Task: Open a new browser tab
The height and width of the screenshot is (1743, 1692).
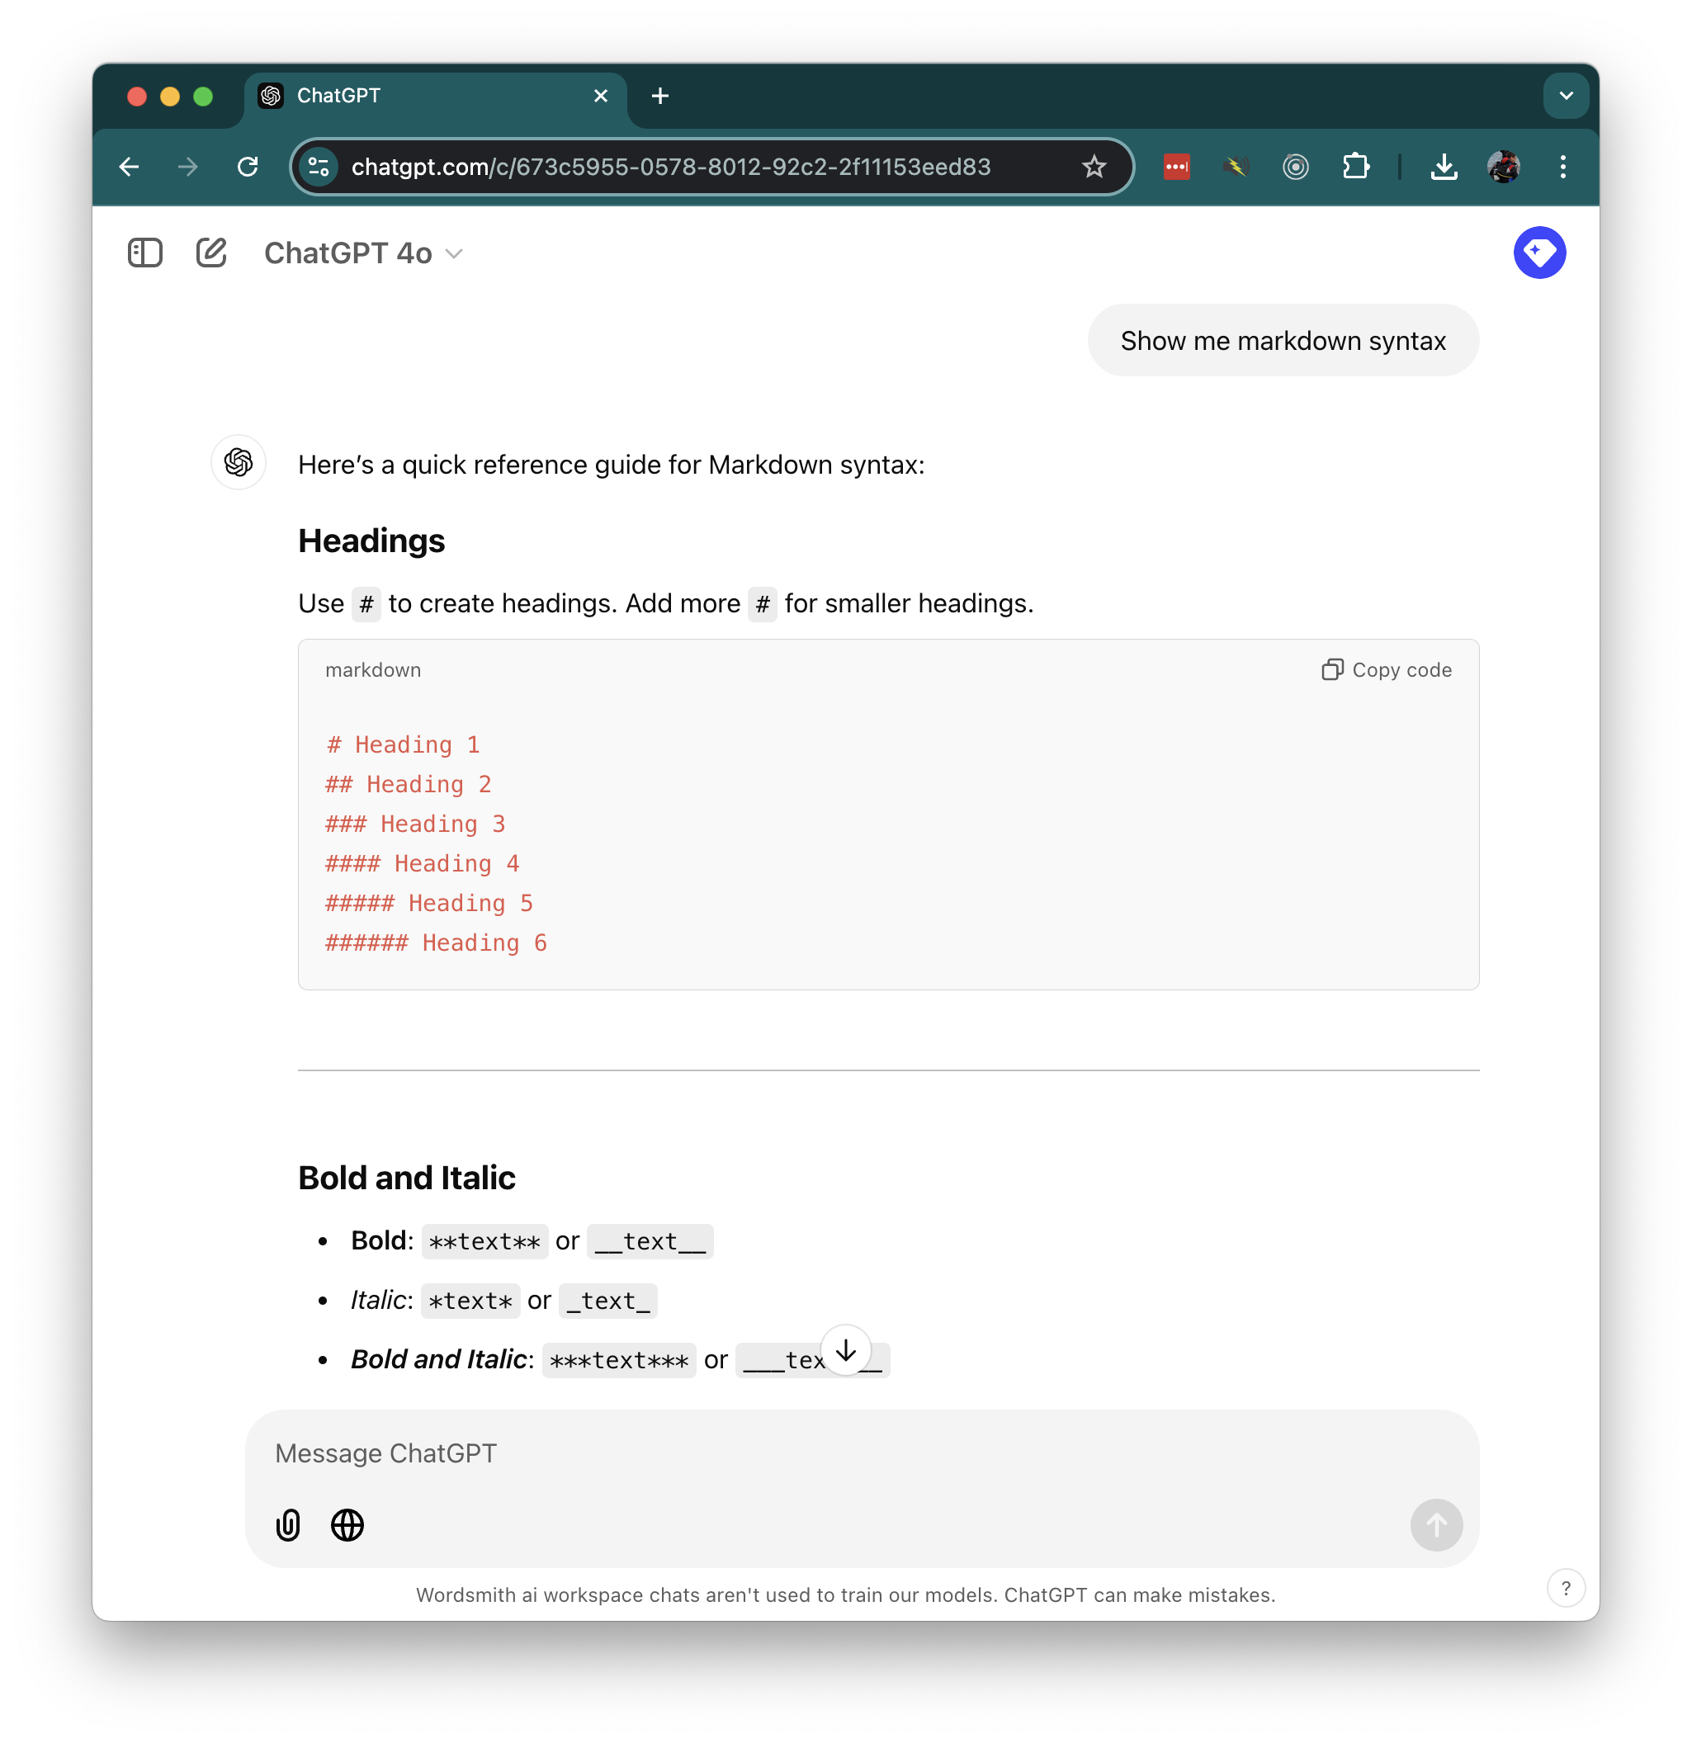Action: 659,95
